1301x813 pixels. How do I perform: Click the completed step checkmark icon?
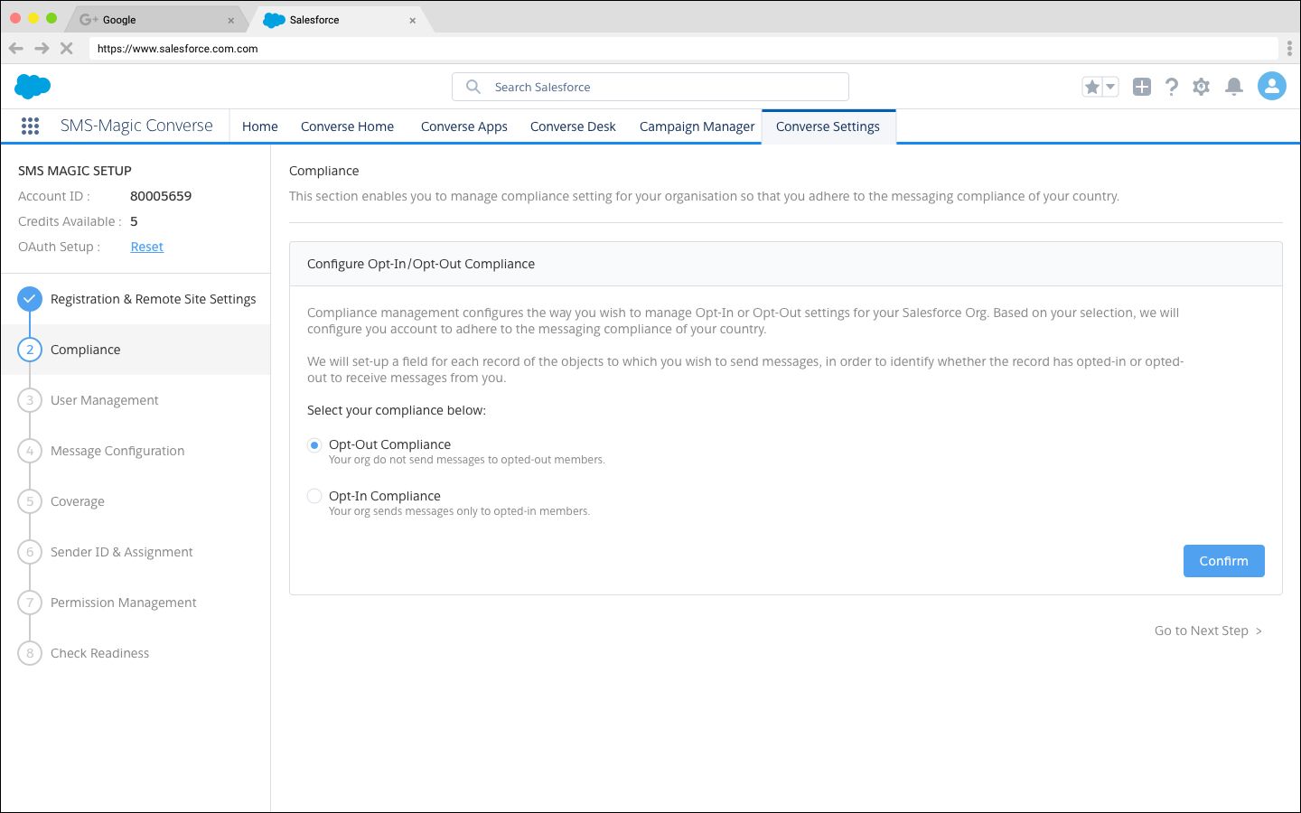pyautogui.click(x=30, y=299)
